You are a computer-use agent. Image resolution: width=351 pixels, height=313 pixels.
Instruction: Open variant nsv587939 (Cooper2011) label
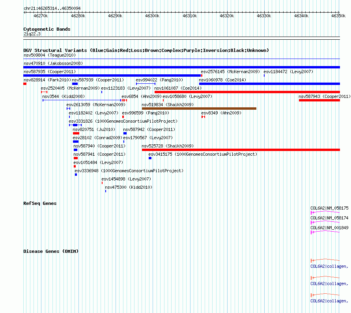(98, 80)
